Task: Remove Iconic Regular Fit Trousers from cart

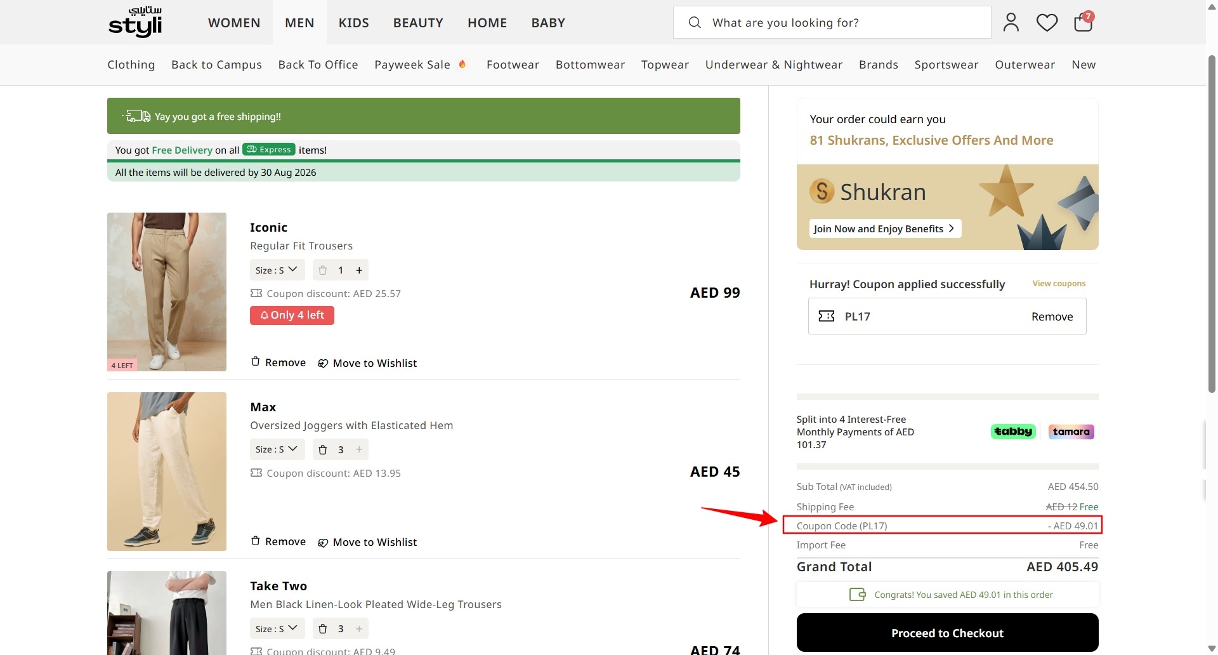Action: [x=278, y=362]
